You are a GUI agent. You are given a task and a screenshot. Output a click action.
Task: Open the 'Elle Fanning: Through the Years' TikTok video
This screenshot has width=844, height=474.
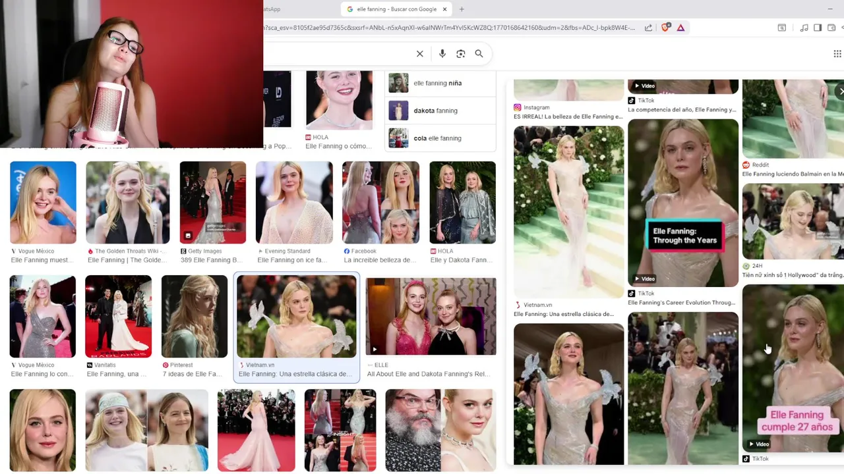(683, 203)
